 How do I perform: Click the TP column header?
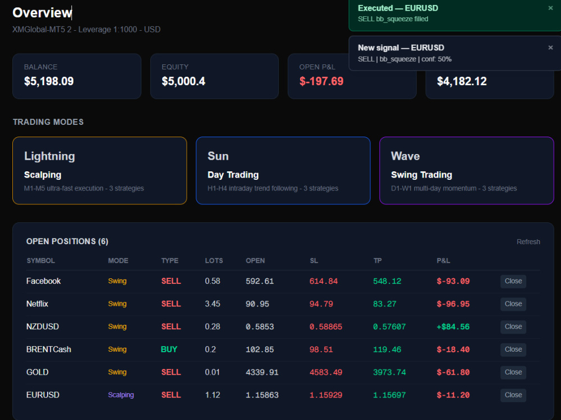pyautogui.click(x=378, y=261)
